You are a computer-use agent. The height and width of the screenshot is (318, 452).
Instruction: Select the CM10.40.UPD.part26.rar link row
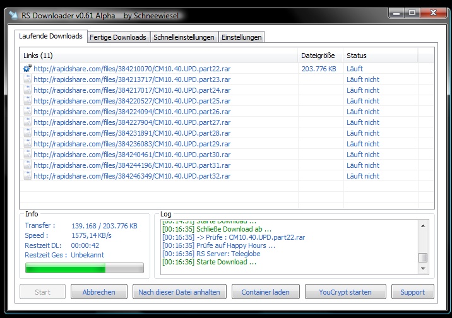pos(227,112)
